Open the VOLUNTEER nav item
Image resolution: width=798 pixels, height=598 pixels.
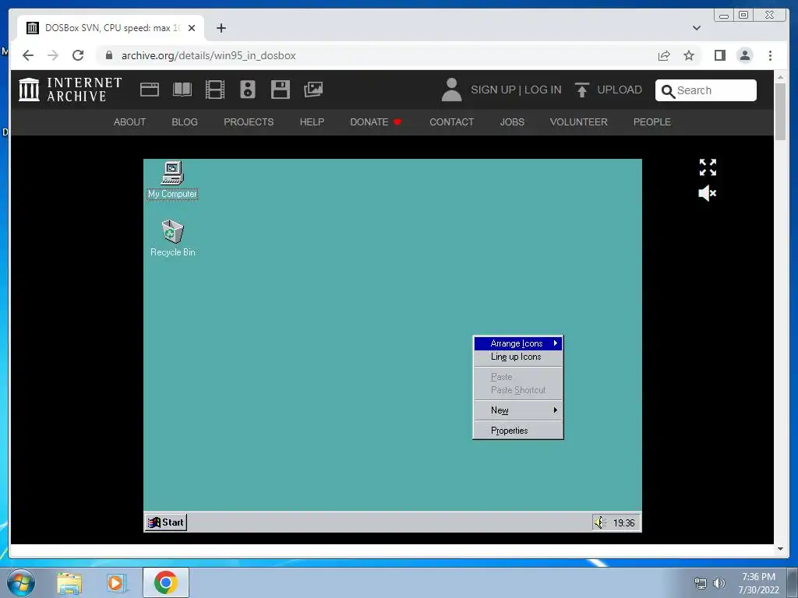click(x=579, y=122)
